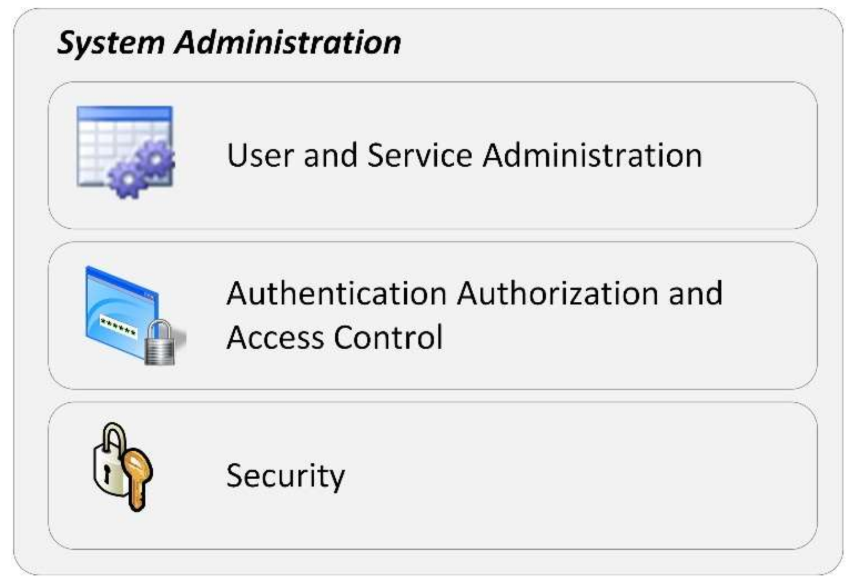855x585 pixels.
Task: Select the Security text label
Action: (285, 476)
